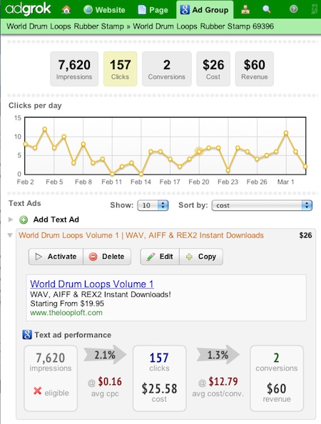Select the Clicks metric tile
The image size is (321, 424).
120,69
